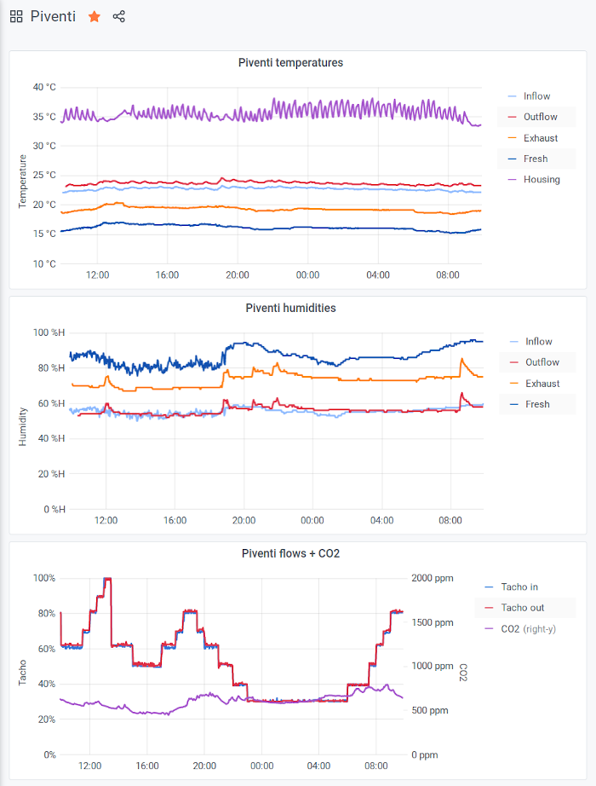Toggle Exhaust series in humidities legend
596x786 pixels.
point(542,384)
